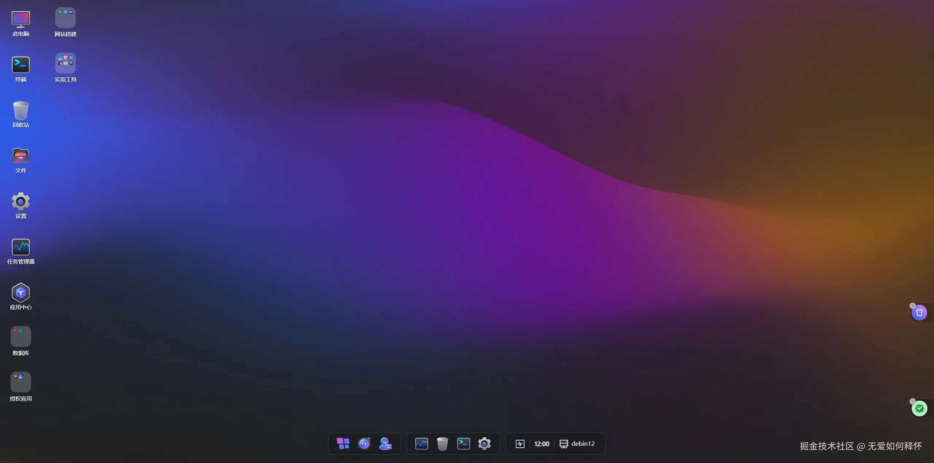This screenshot has width=934, height=463.
Task: Open the 数据库 folder group
Action: coord(21,337)
